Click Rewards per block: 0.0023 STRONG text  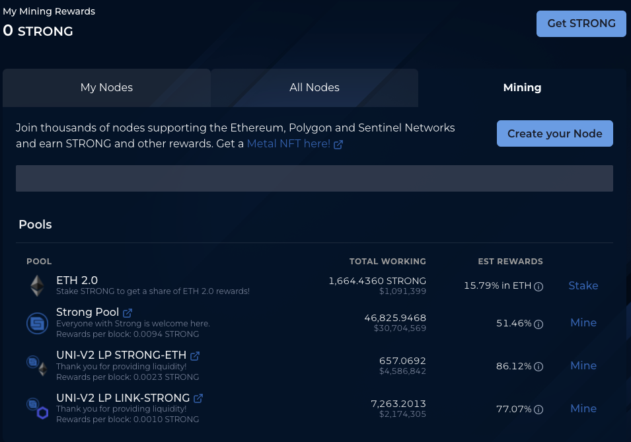tap(128, 377)
